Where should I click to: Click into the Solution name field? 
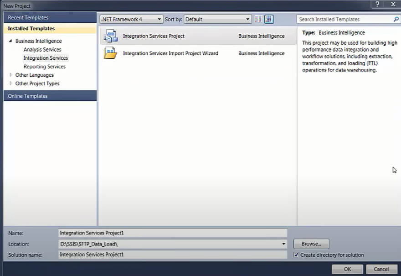point(173,255)
